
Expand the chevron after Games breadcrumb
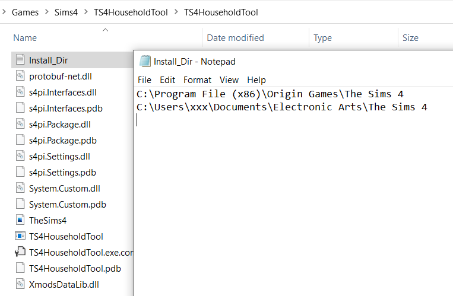coord(46,12)
